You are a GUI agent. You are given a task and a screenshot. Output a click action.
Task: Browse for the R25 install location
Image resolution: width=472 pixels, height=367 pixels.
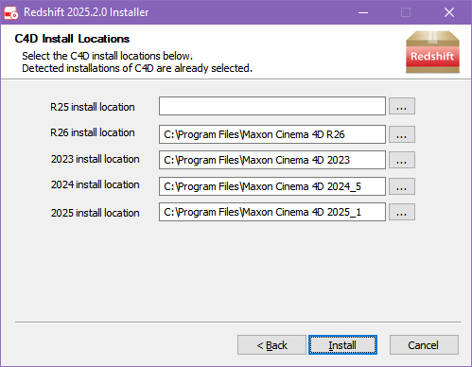pyautogui.click(x=401, y=106)
